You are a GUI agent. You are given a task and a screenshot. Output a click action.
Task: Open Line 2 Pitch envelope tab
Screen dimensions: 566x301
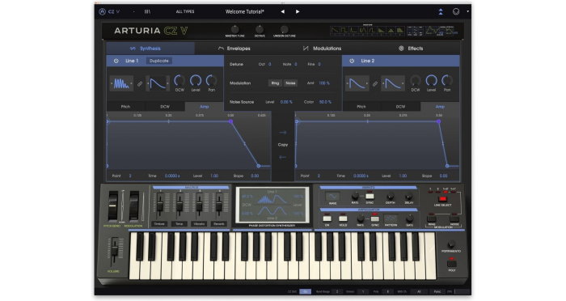point(361,107)
